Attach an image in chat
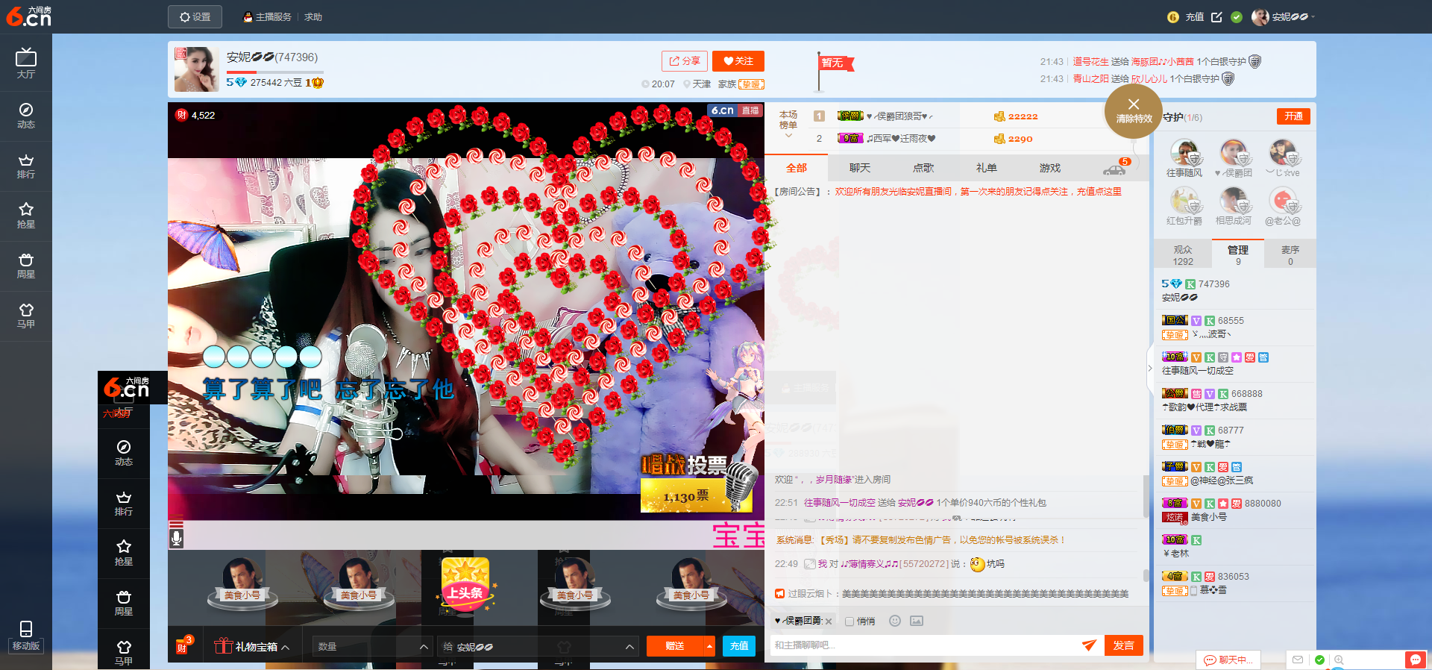Screen dimensions: 1432x670 [917, 621]
